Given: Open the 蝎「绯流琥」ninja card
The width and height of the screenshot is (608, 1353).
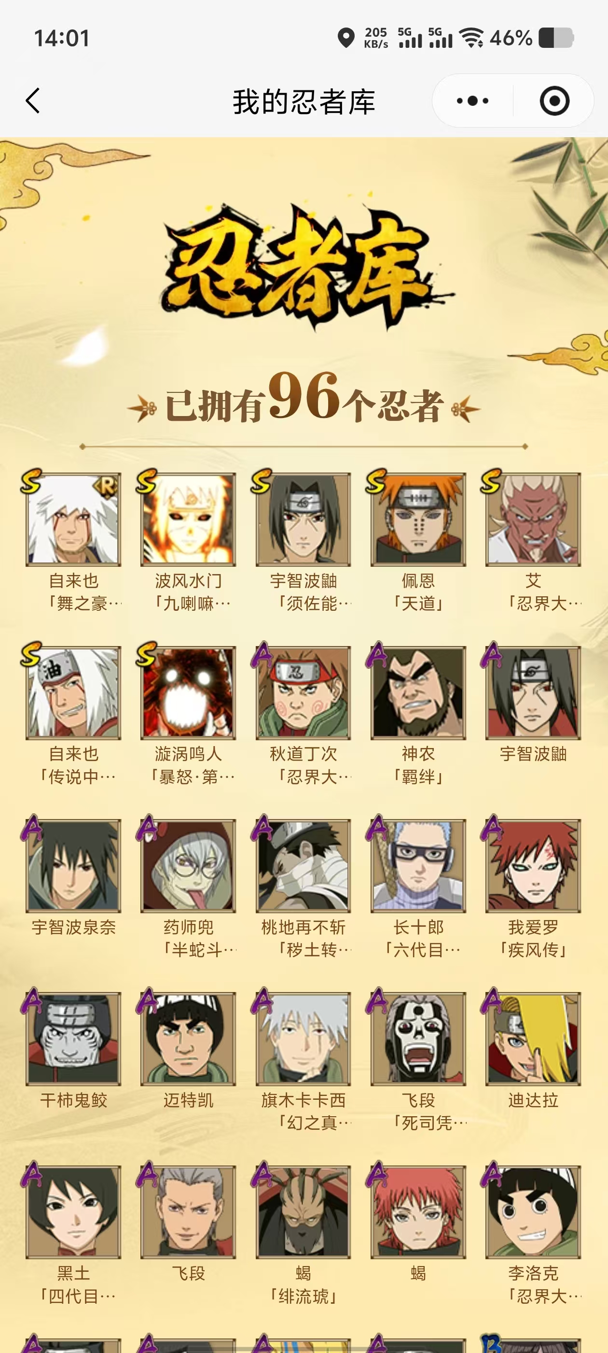Looking at the screenshot, I should (x=303, y=1212).
